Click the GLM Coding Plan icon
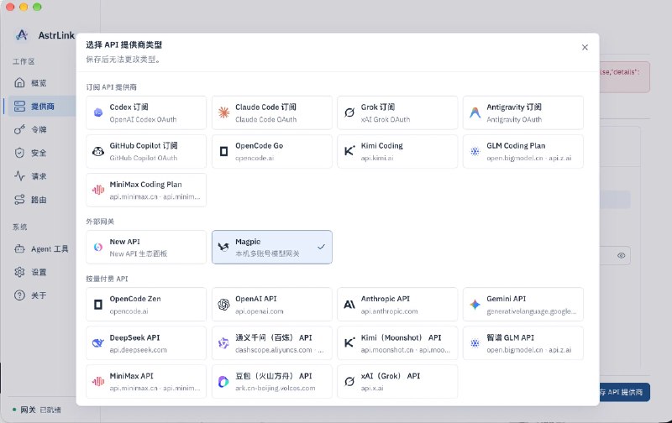672x423 pixels. coord(475,151)
